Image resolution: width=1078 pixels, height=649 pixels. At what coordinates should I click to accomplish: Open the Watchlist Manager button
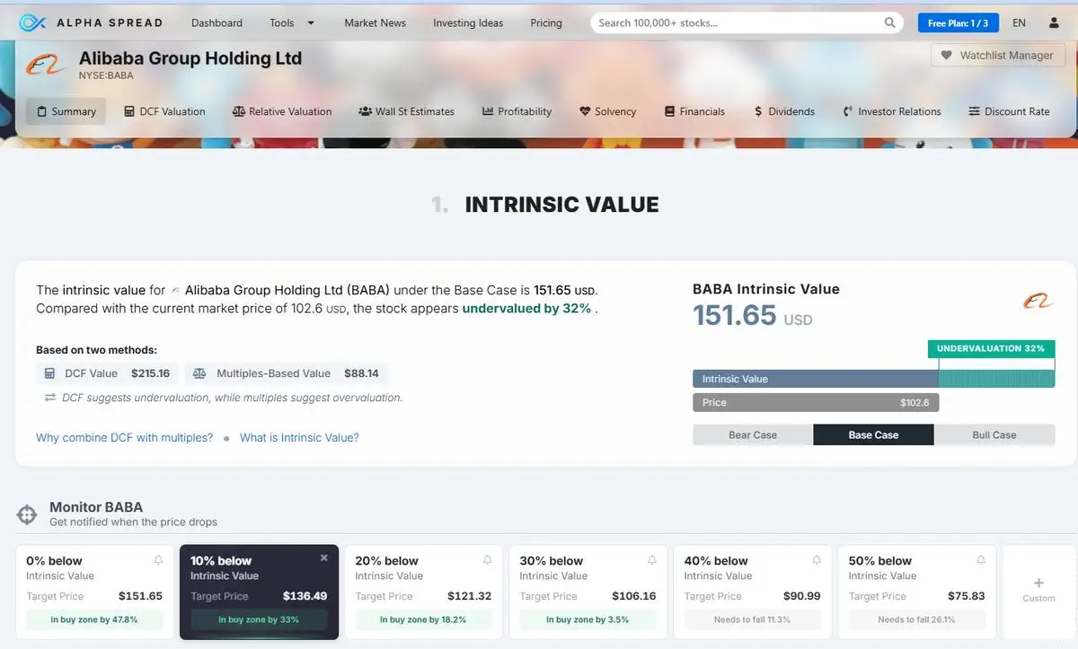[x=997, y=56]
